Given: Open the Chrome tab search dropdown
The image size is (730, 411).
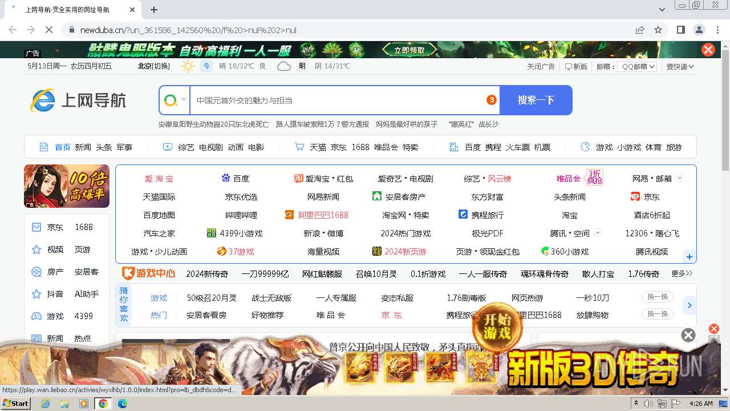Looking at the screenshot, I should (x=662, y=10).
